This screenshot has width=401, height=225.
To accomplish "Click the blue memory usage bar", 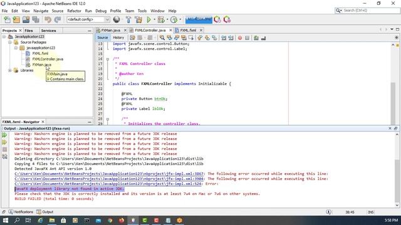I will click(x=199, y=19).
